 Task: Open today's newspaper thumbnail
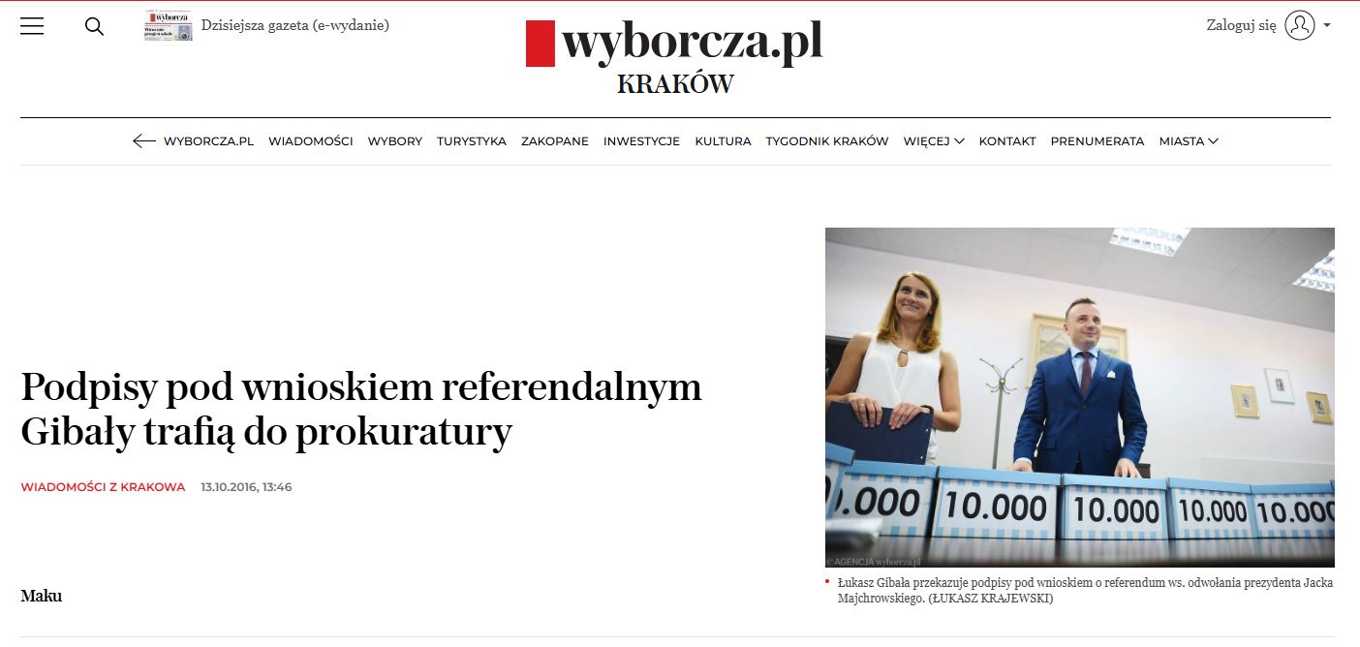[168, 25]
